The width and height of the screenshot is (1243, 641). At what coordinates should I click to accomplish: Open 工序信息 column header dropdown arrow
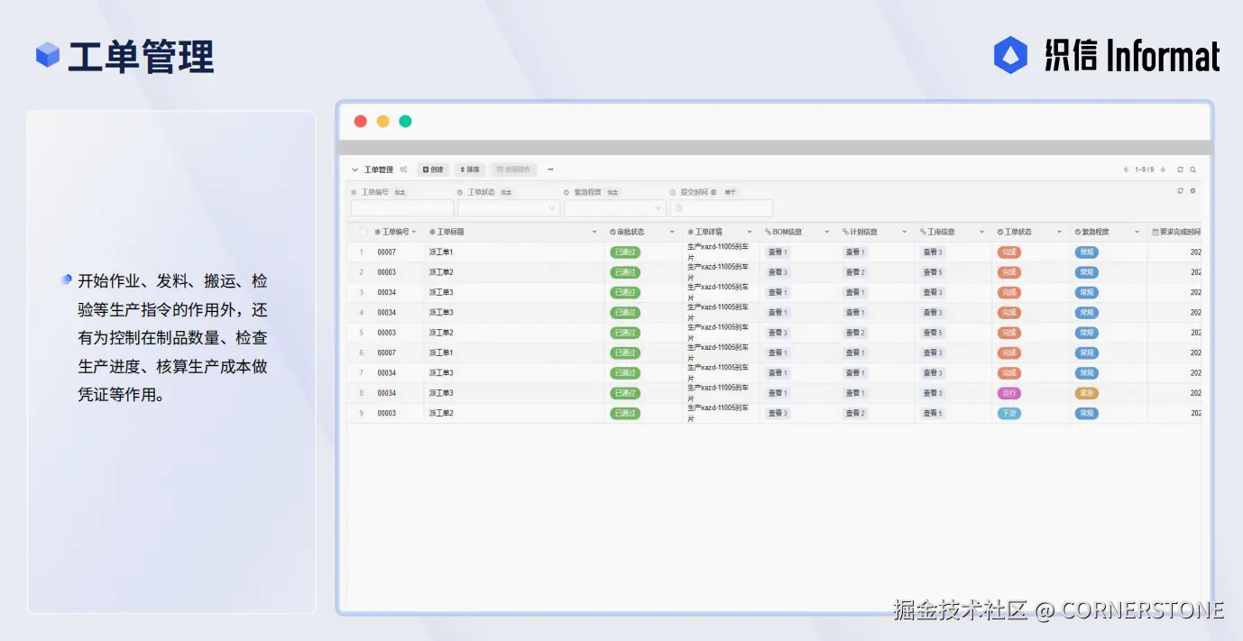(982, 233)
